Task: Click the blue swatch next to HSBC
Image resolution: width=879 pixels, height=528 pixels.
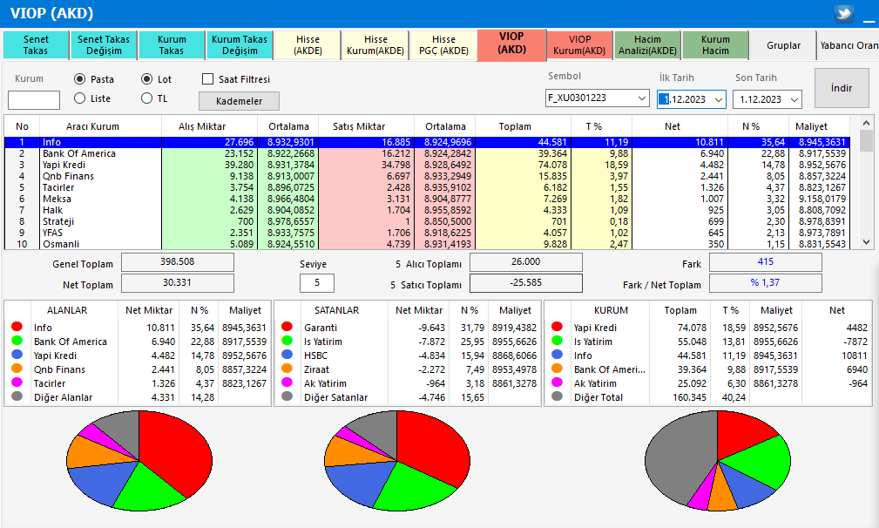Action: pyautogui.click(x=287, y=355)
